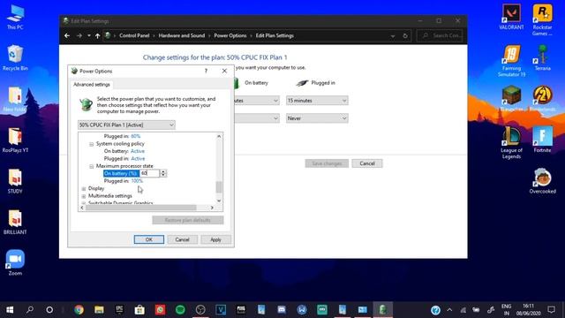Expand the Display settings node
The width and height of the screenshot is (565, 318).
pos(84,188)
